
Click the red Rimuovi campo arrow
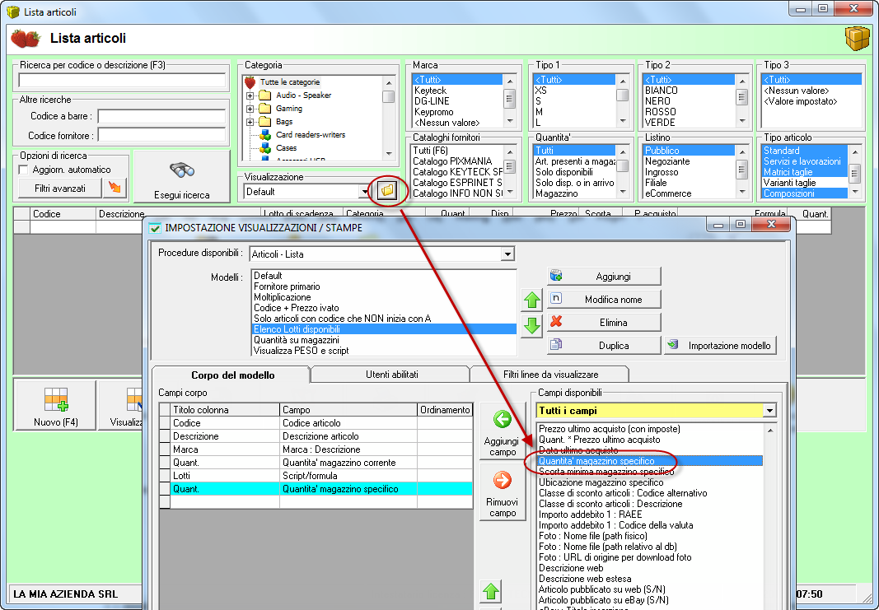click(503, 491)
